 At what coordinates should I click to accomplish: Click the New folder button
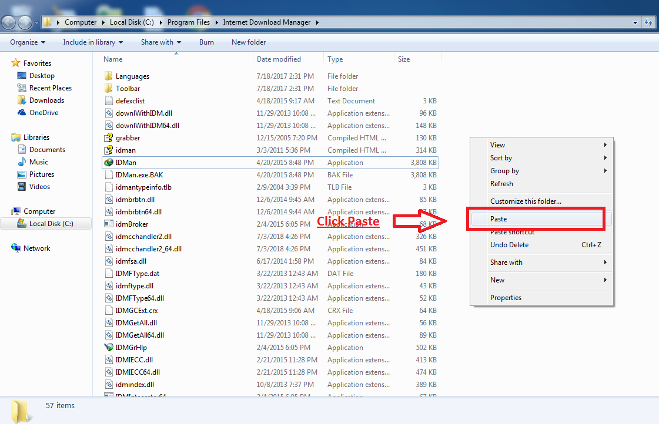click(x=249, y=42)
